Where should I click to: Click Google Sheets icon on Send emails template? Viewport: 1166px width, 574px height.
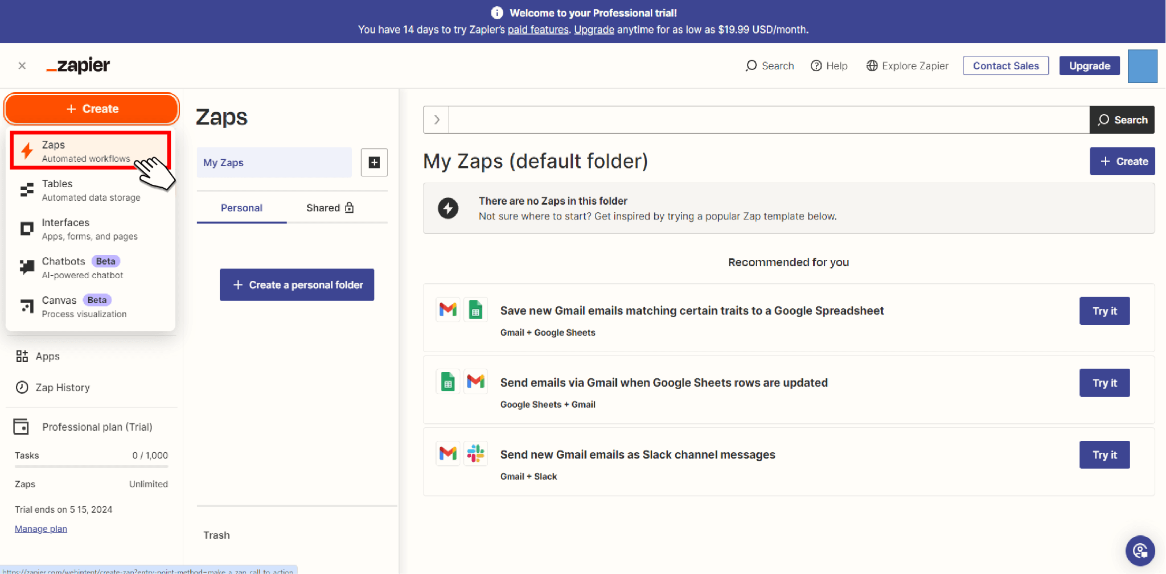(448, 381)
